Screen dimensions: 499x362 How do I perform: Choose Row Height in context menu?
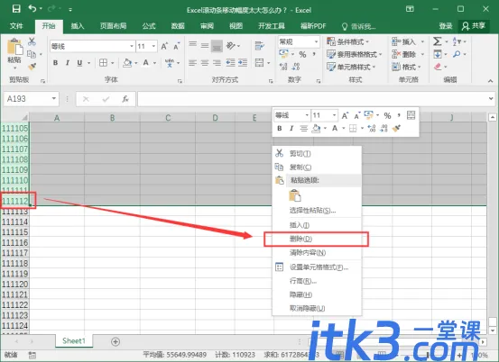click(317, 281)
